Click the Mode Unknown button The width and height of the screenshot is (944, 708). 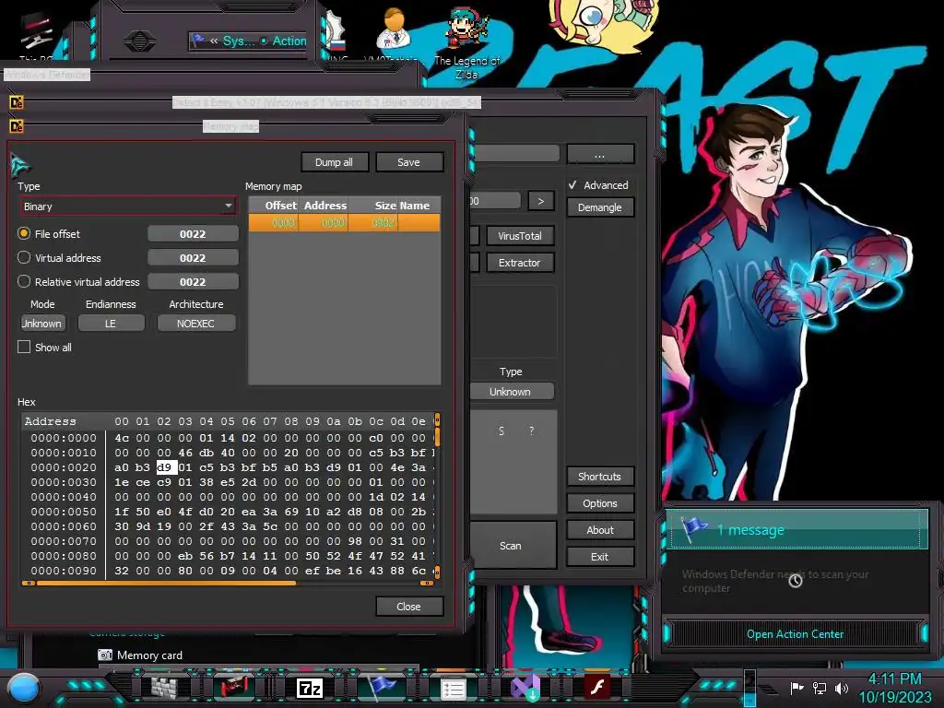click(42, 324)
